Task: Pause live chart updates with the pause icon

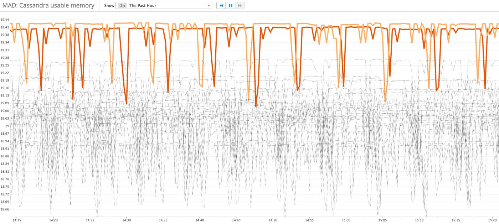Action: 230,5
